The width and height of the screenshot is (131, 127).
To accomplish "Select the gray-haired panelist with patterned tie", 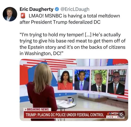I will pos(99,81).
